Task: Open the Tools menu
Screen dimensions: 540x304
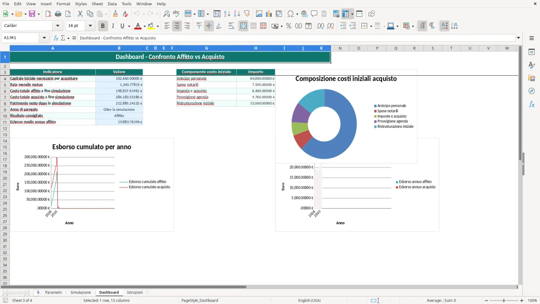Action: [126, 4]
